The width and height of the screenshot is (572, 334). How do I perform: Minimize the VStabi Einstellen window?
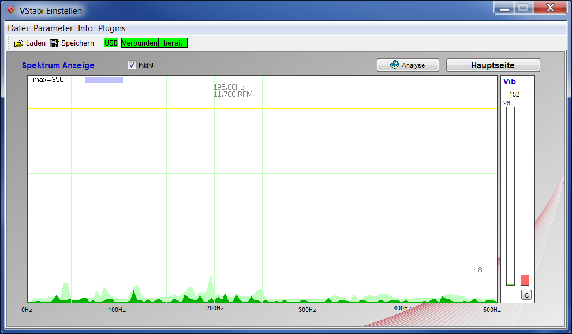point(504,8)
